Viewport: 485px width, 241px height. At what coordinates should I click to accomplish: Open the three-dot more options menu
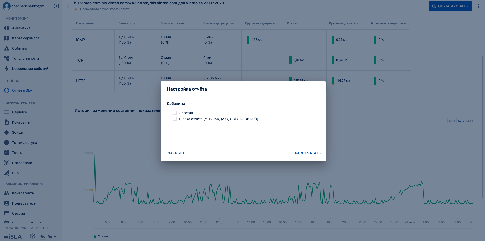click(478, 6)
